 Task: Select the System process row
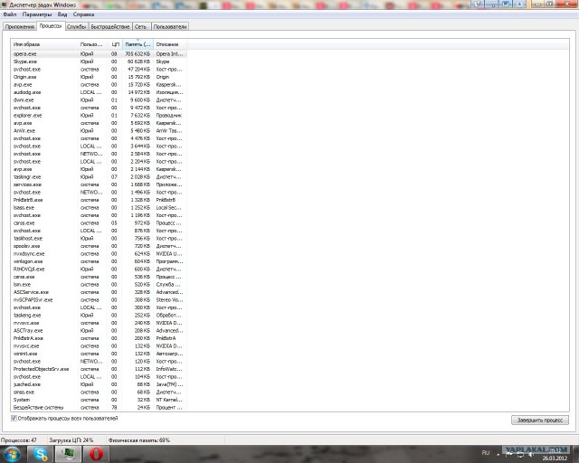tap(99, 400)
